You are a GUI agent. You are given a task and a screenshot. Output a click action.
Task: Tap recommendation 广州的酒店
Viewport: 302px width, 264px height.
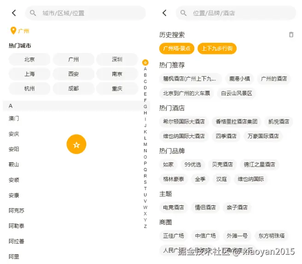274,78
